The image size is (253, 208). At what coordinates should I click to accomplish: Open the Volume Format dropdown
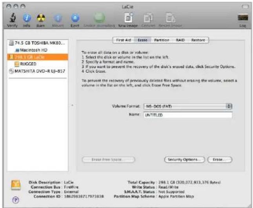click(x=188, y=106)
